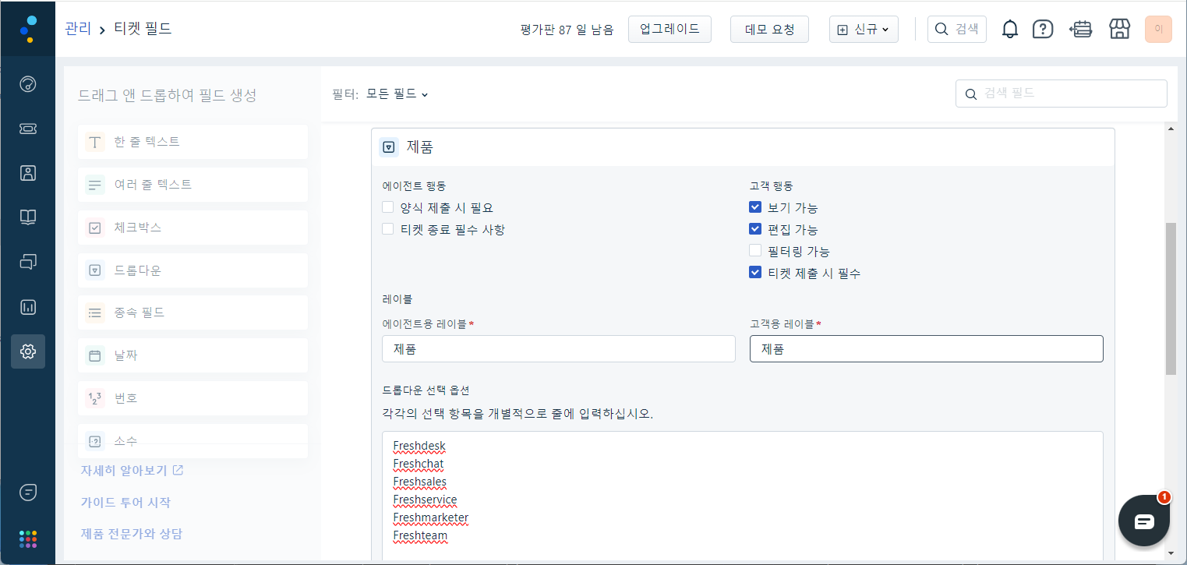
Task: Open the admin gear icon in sidebar
Action: coord(28,351)
